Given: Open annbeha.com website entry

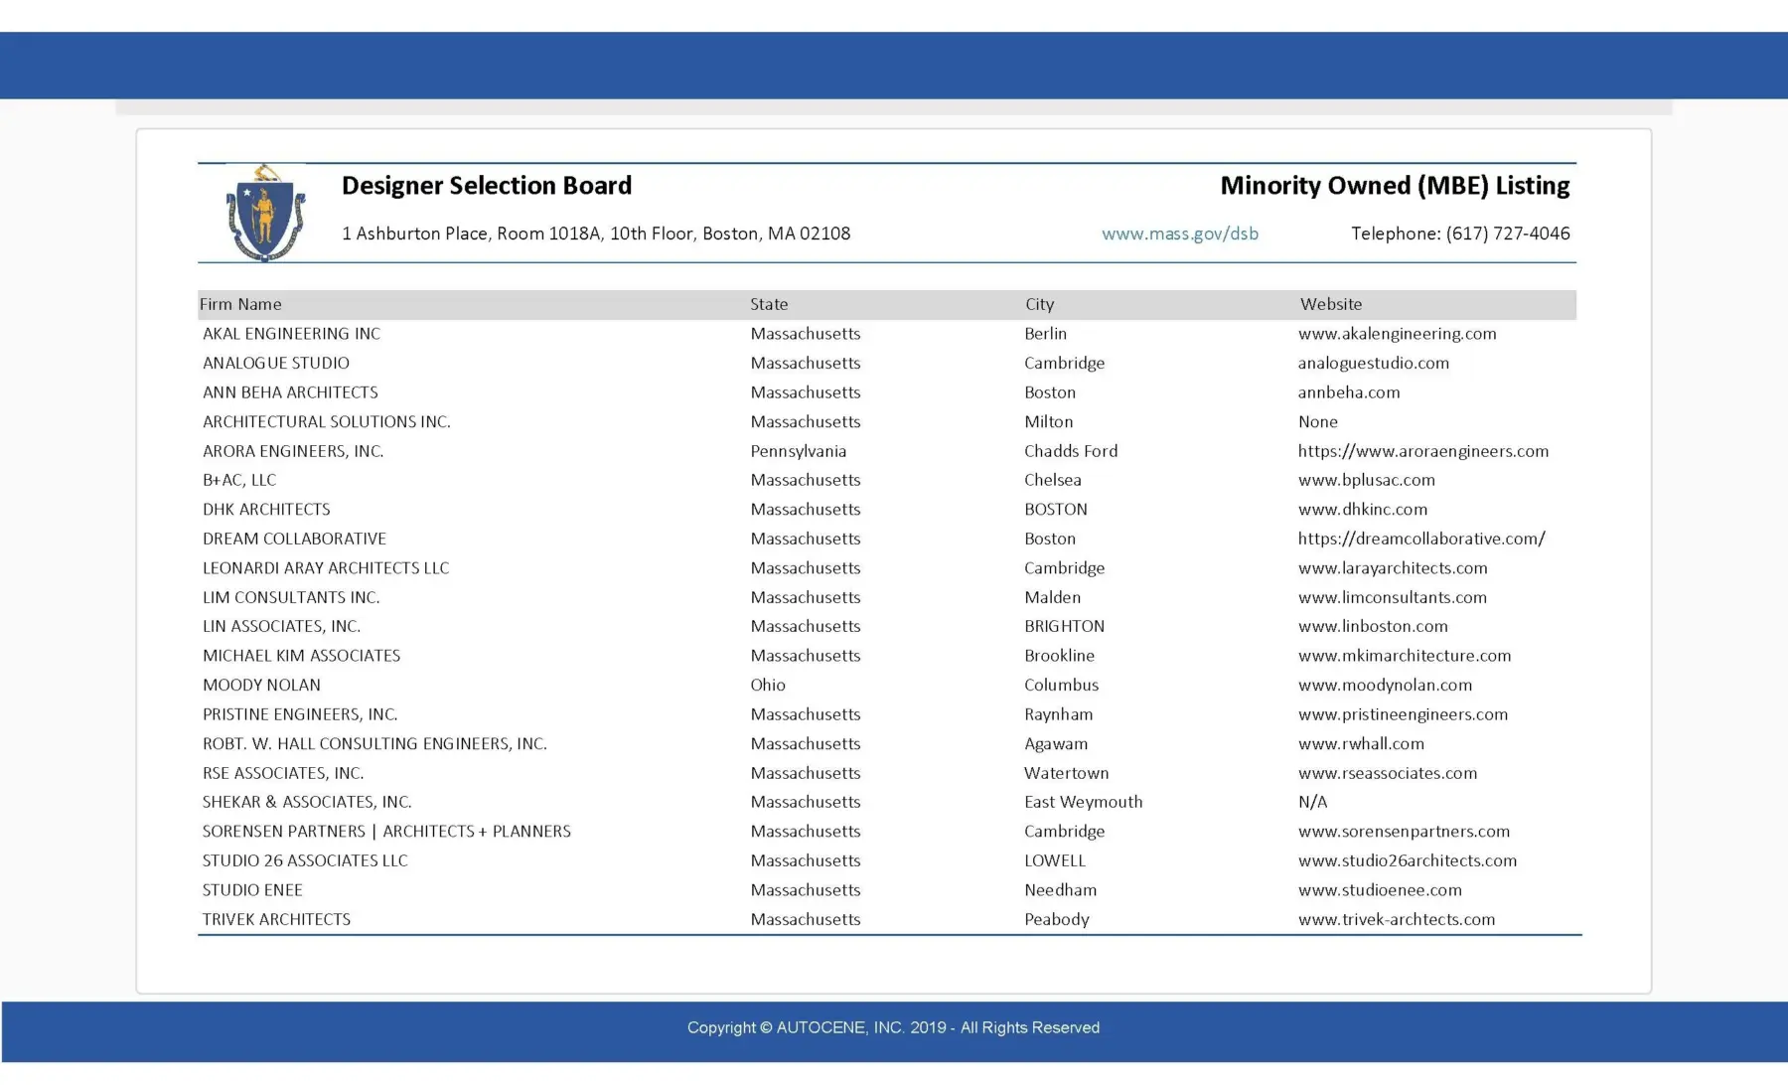Looking at the screenshot, I should click(1348, 392).
